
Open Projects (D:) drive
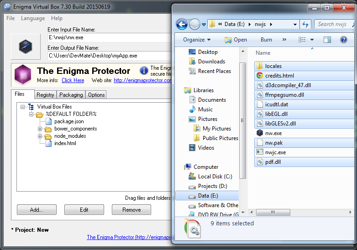(208, 186)
